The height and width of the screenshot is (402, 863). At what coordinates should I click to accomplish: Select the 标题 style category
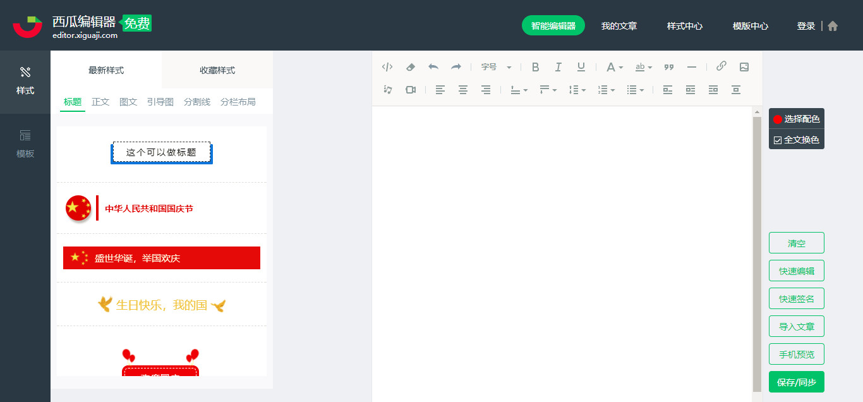click(73, 102)
